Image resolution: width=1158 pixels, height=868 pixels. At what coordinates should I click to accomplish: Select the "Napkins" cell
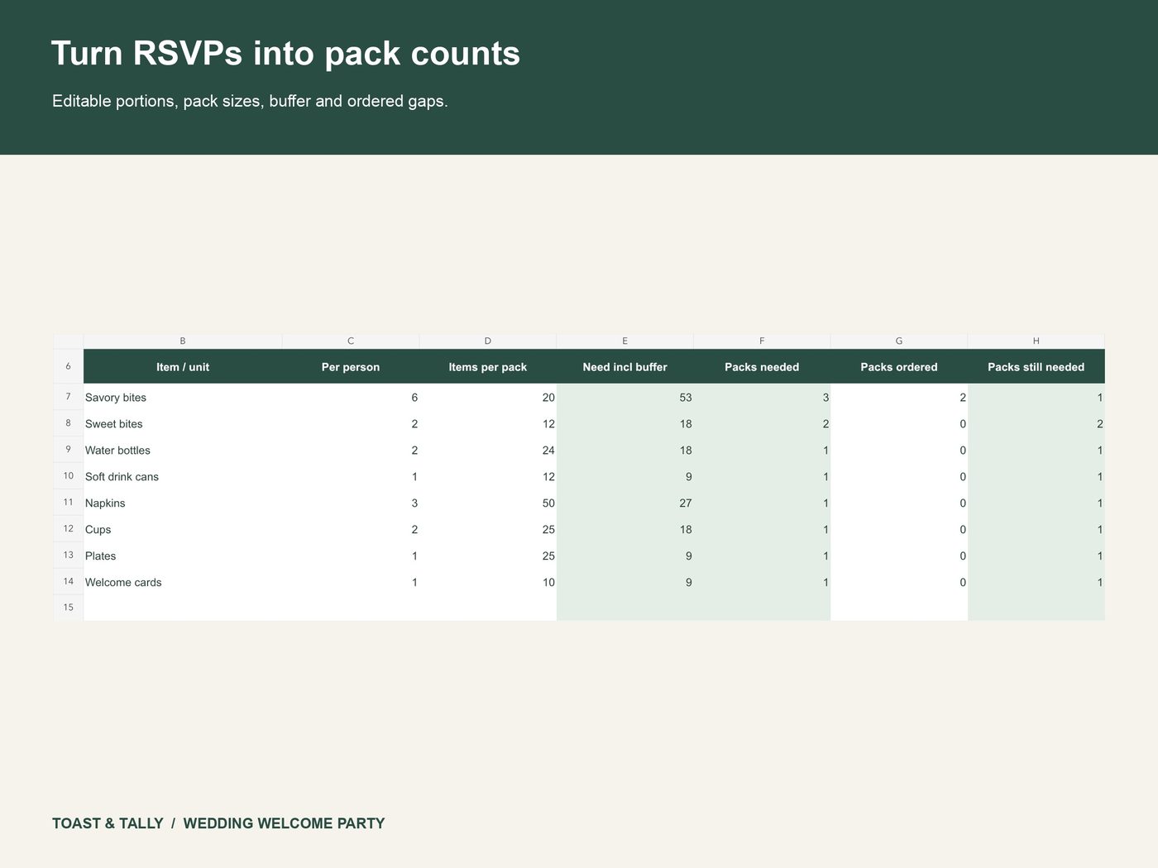coord(183,503)
